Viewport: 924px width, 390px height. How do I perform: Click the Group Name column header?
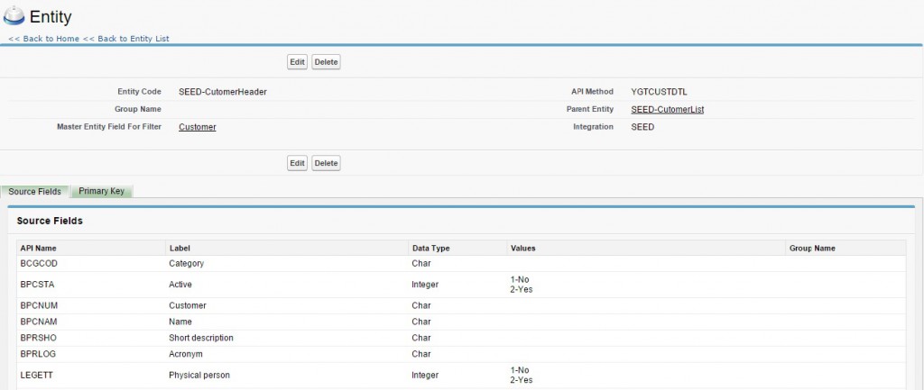(x=812, y=248)
